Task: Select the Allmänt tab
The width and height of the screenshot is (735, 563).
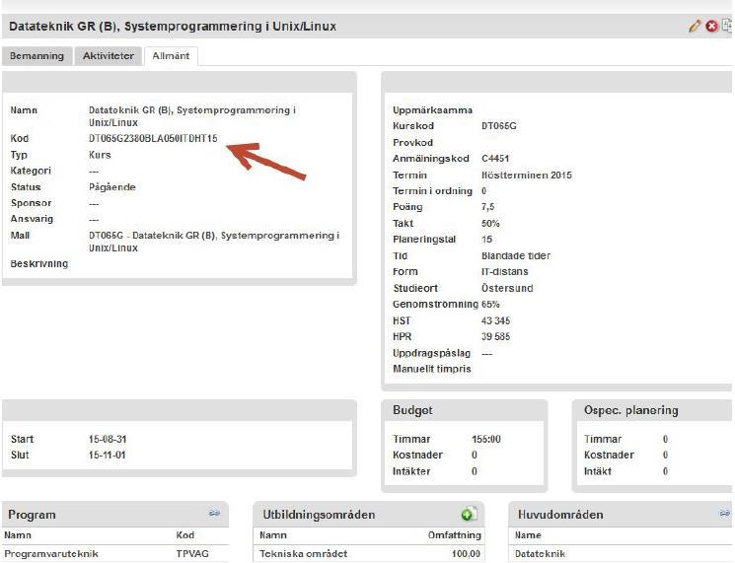Action: click(171, 56)
